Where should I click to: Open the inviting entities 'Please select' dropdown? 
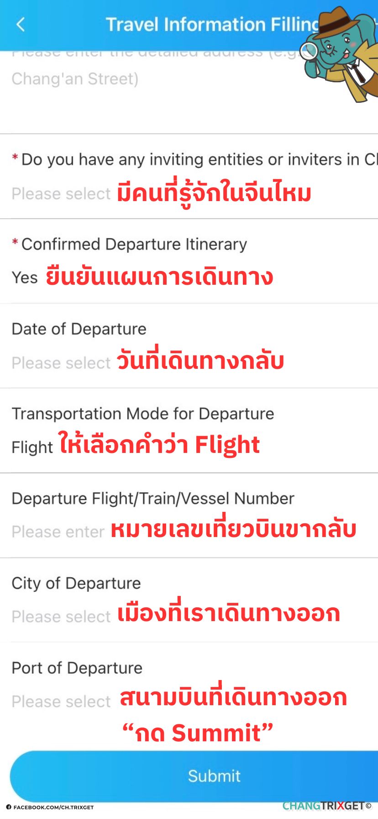coord(61,194)
